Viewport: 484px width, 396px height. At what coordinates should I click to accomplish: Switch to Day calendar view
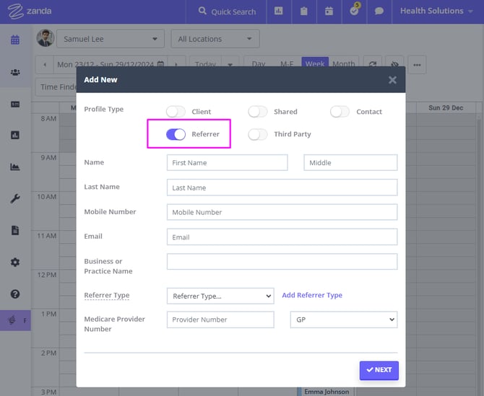click(x=258, y=64)
